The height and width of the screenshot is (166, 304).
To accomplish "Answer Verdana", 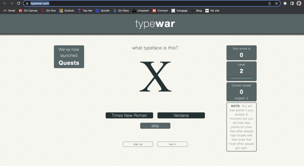I will 181,115.
